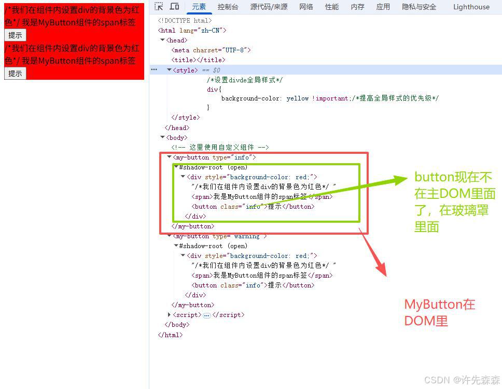Collapse the head node triangle
The width and height of the screenshot is (502, 389).
point(162,40)
